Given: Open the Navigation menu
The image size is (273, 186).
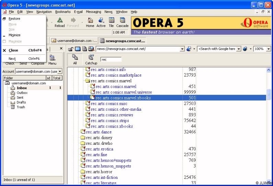Looking at the screenshot, I should tap(44, 12).
